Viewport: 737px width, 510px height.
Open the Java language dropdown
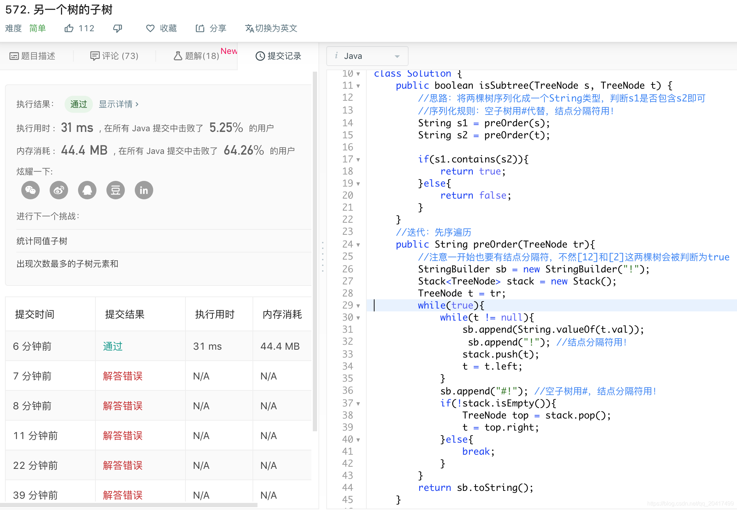(367, 56)
